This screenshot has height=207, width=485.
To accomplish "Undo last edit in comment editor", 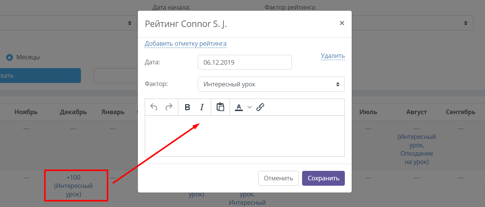I will [154, 107].
